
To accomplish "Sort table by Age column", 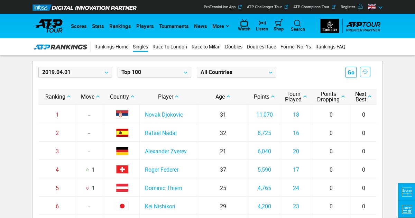I will click(x=223, y=97).
